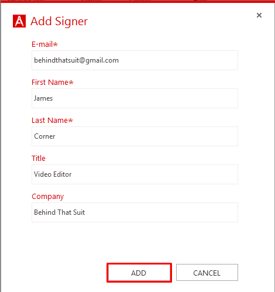Click the required asterisk beside Last Name

(71, 121)
